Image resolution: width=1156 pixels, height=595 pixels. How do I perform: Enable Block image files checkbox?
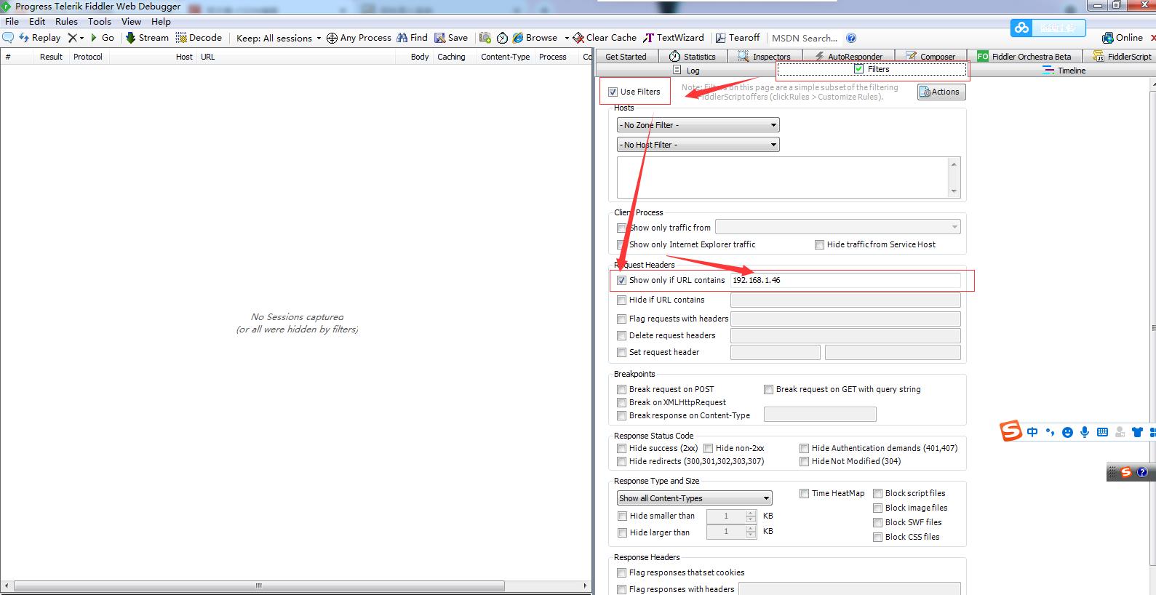coord(877,508)
